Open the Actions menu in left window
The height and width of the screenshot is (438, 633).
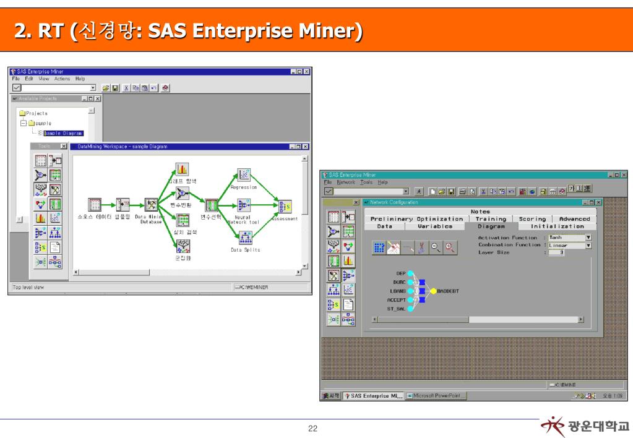62,79
